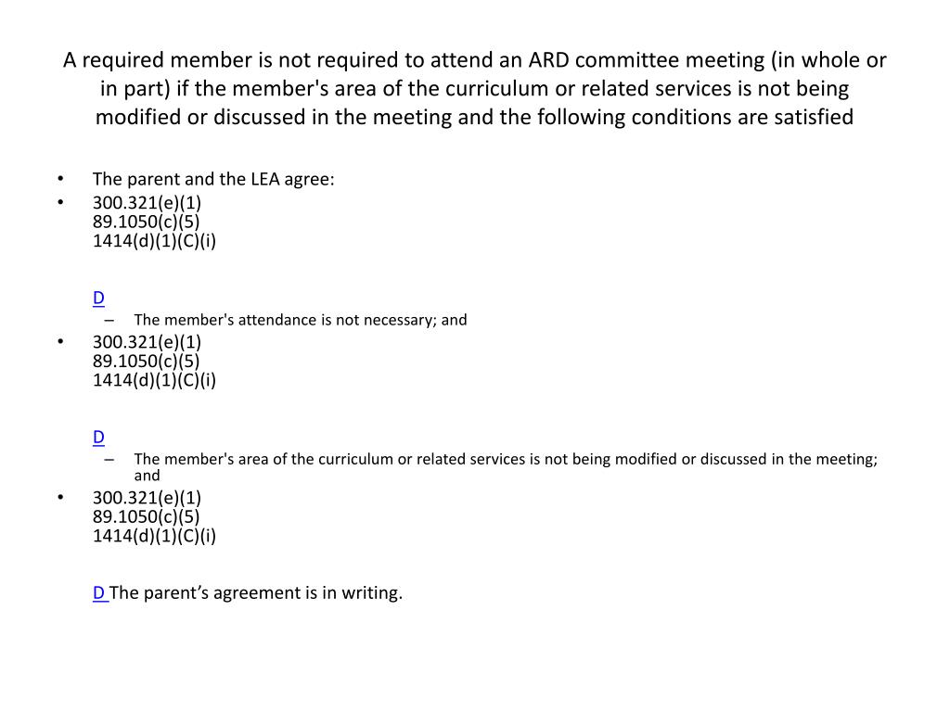Click "The member's attendance is not necessary; and"

301,320
